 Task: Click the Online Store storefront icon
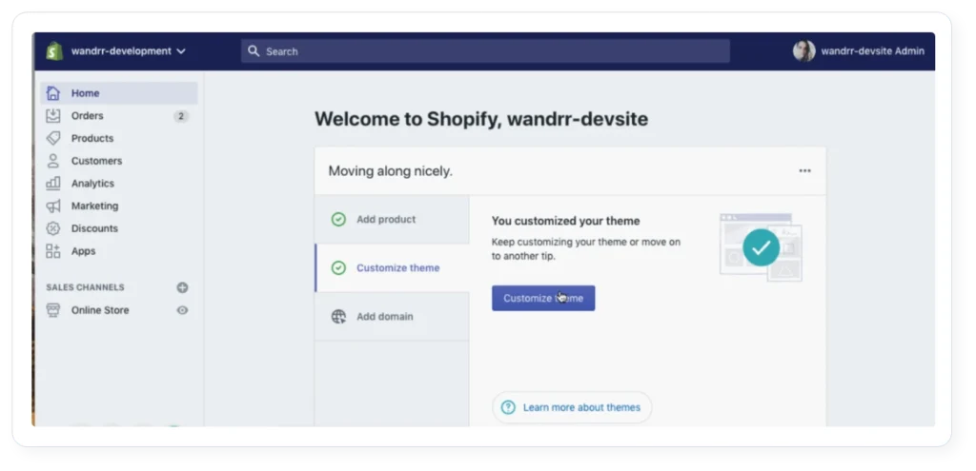click(x=53, y=310)
